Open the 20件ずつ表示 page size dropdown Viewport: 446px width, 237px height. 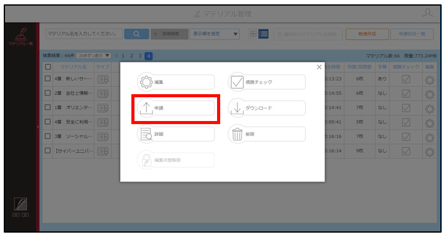coord(94,56)
